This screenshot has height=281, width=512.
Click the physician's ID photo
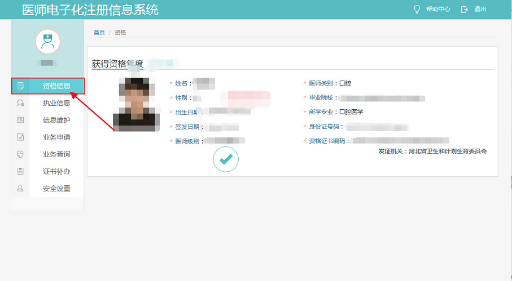coord(133,104)
